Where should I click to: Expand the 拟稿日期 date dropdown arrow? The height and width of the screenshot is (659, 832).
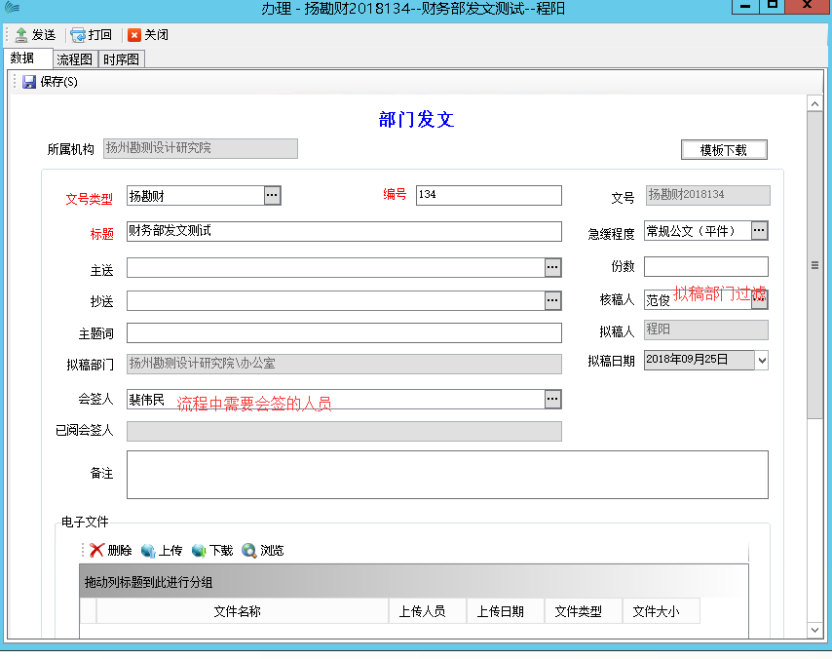click(x=762, y=361)
